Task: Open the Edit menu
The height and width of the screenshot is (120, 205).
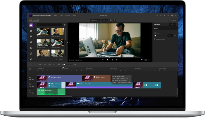Action: click(x=61, y=16)
